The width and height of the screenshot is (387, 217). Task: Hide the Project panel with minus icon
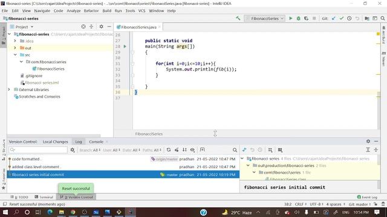[109, 27]
